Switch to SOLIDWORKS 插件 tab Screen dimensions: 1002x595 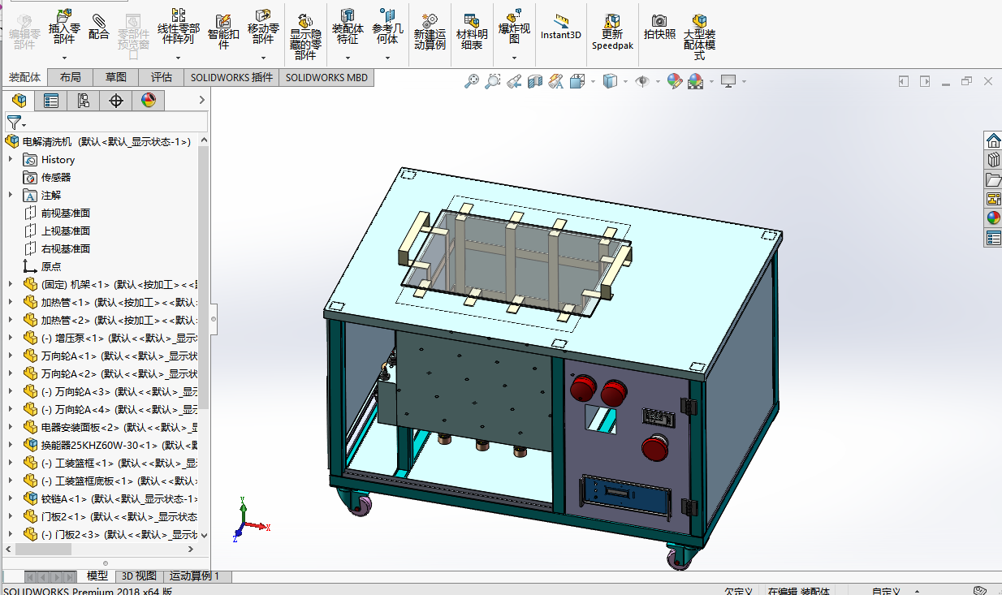click(x=231, y=77)
